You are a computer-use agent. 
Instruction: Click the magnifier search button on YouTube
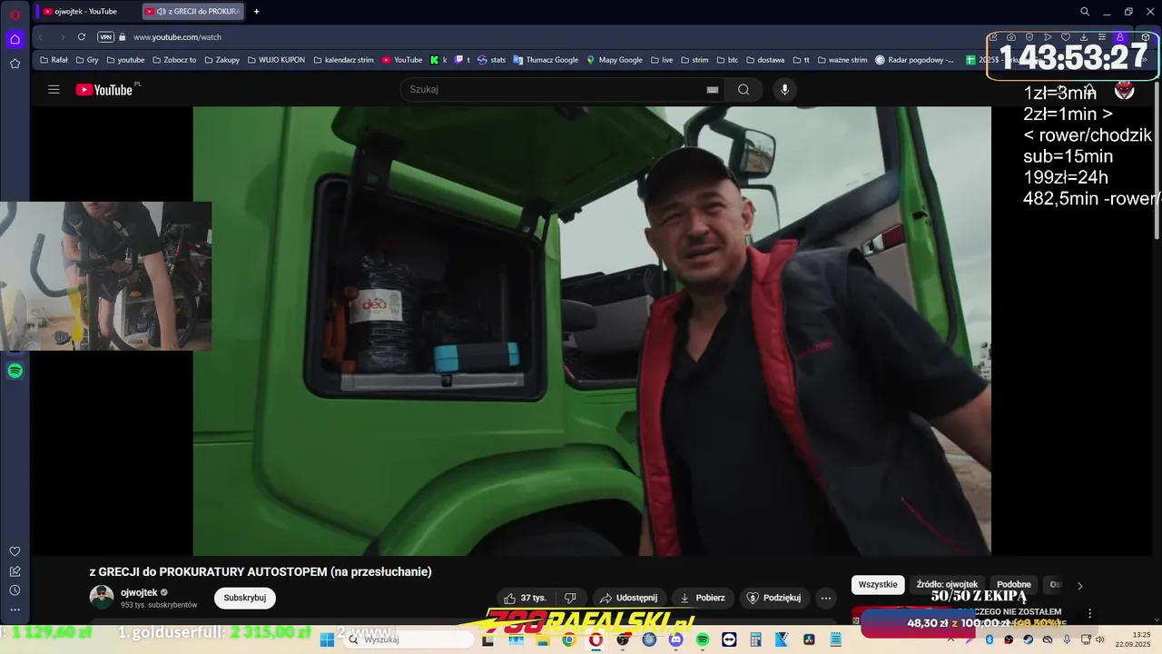743,89
